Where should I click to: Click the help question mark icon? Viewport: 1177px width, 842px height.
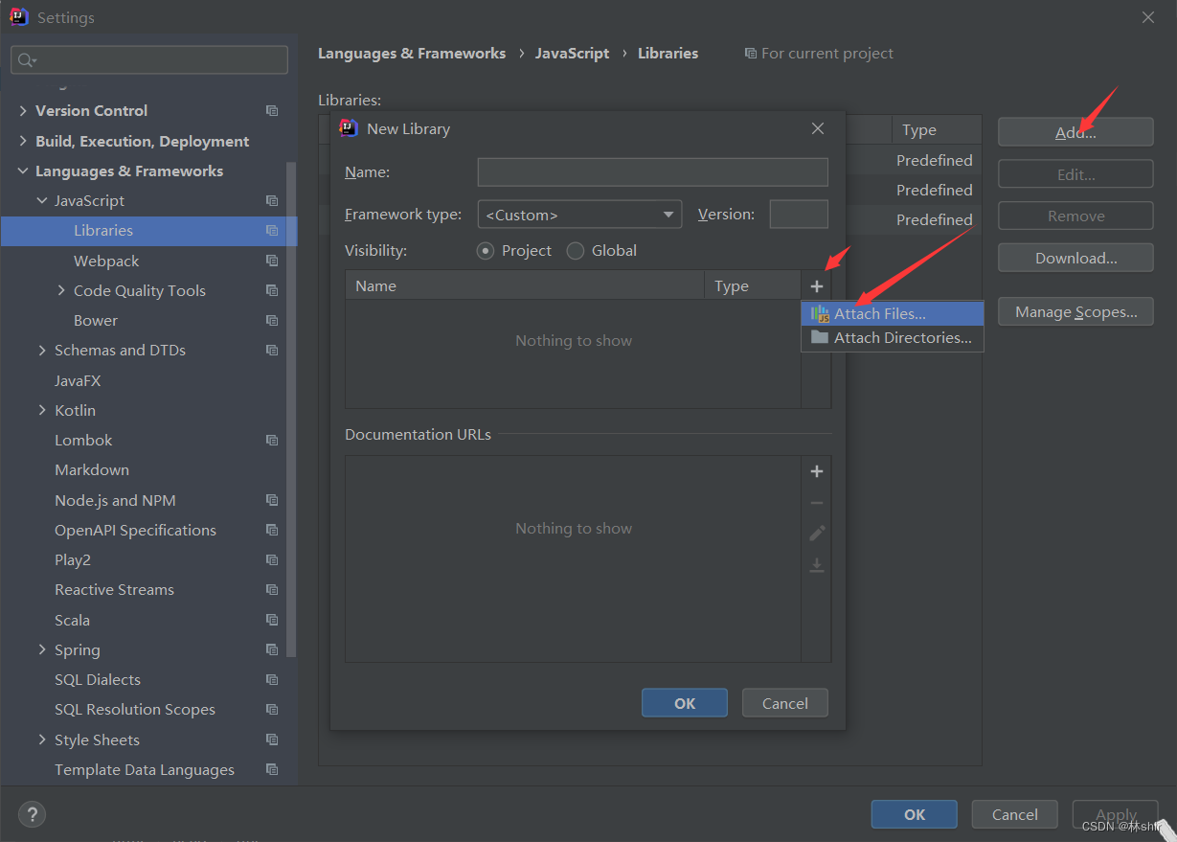[32, 814]
